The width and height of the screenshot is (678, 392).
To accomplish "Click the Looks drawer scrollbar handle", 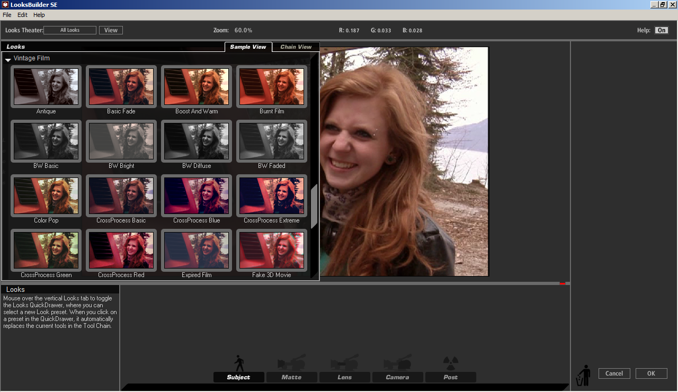I will coord(314,207).
